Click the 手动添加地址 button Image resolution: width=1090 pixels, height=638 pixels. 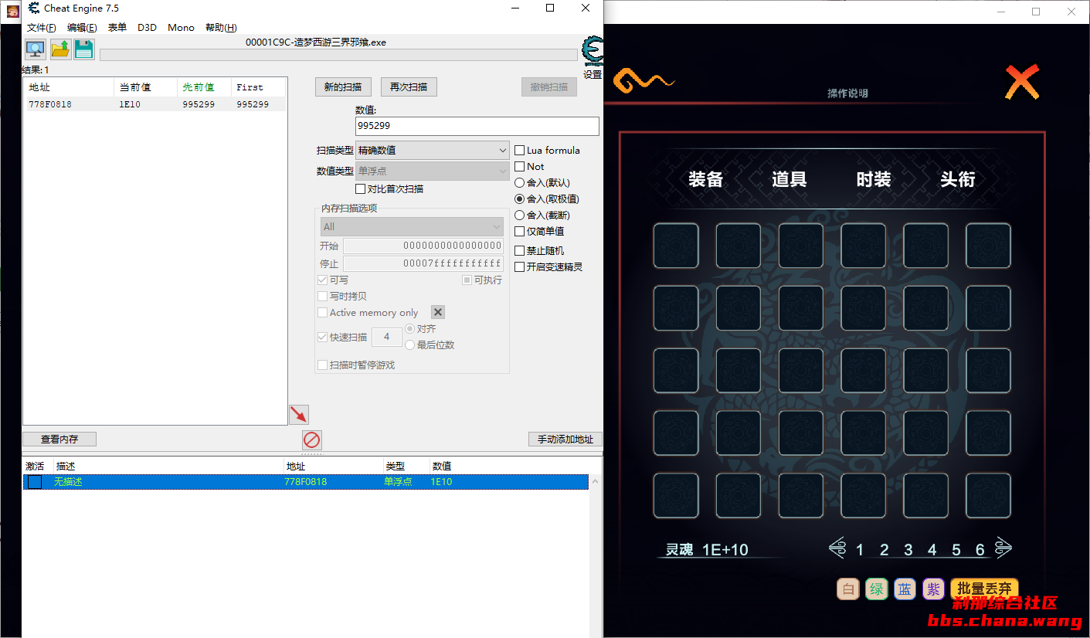[565, 439]
